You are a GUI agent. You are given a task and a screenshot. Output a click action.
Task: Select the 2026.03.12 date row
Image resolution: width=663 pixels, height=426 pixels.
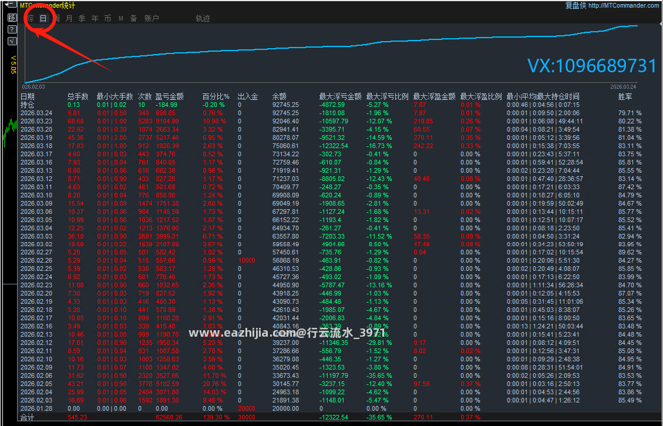331,179
